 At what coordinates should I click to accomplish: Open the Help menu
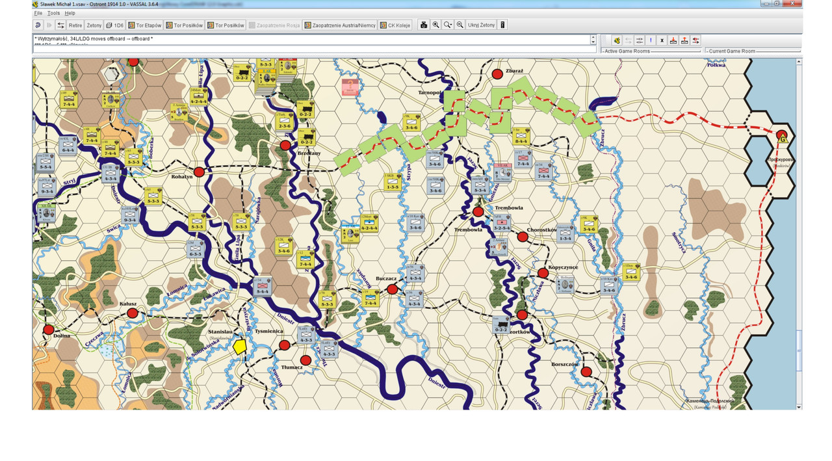click(70, 13)
